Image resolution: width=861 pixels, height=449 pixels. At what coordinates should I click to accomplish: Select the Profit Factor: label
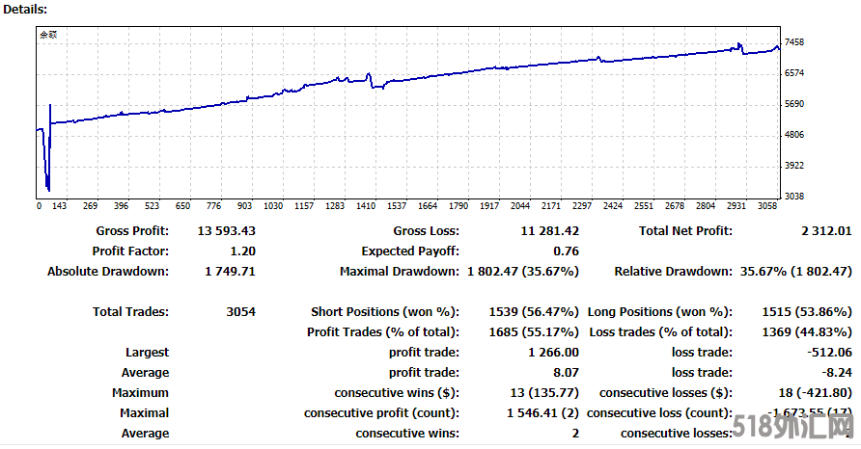(x=130, y=251)
